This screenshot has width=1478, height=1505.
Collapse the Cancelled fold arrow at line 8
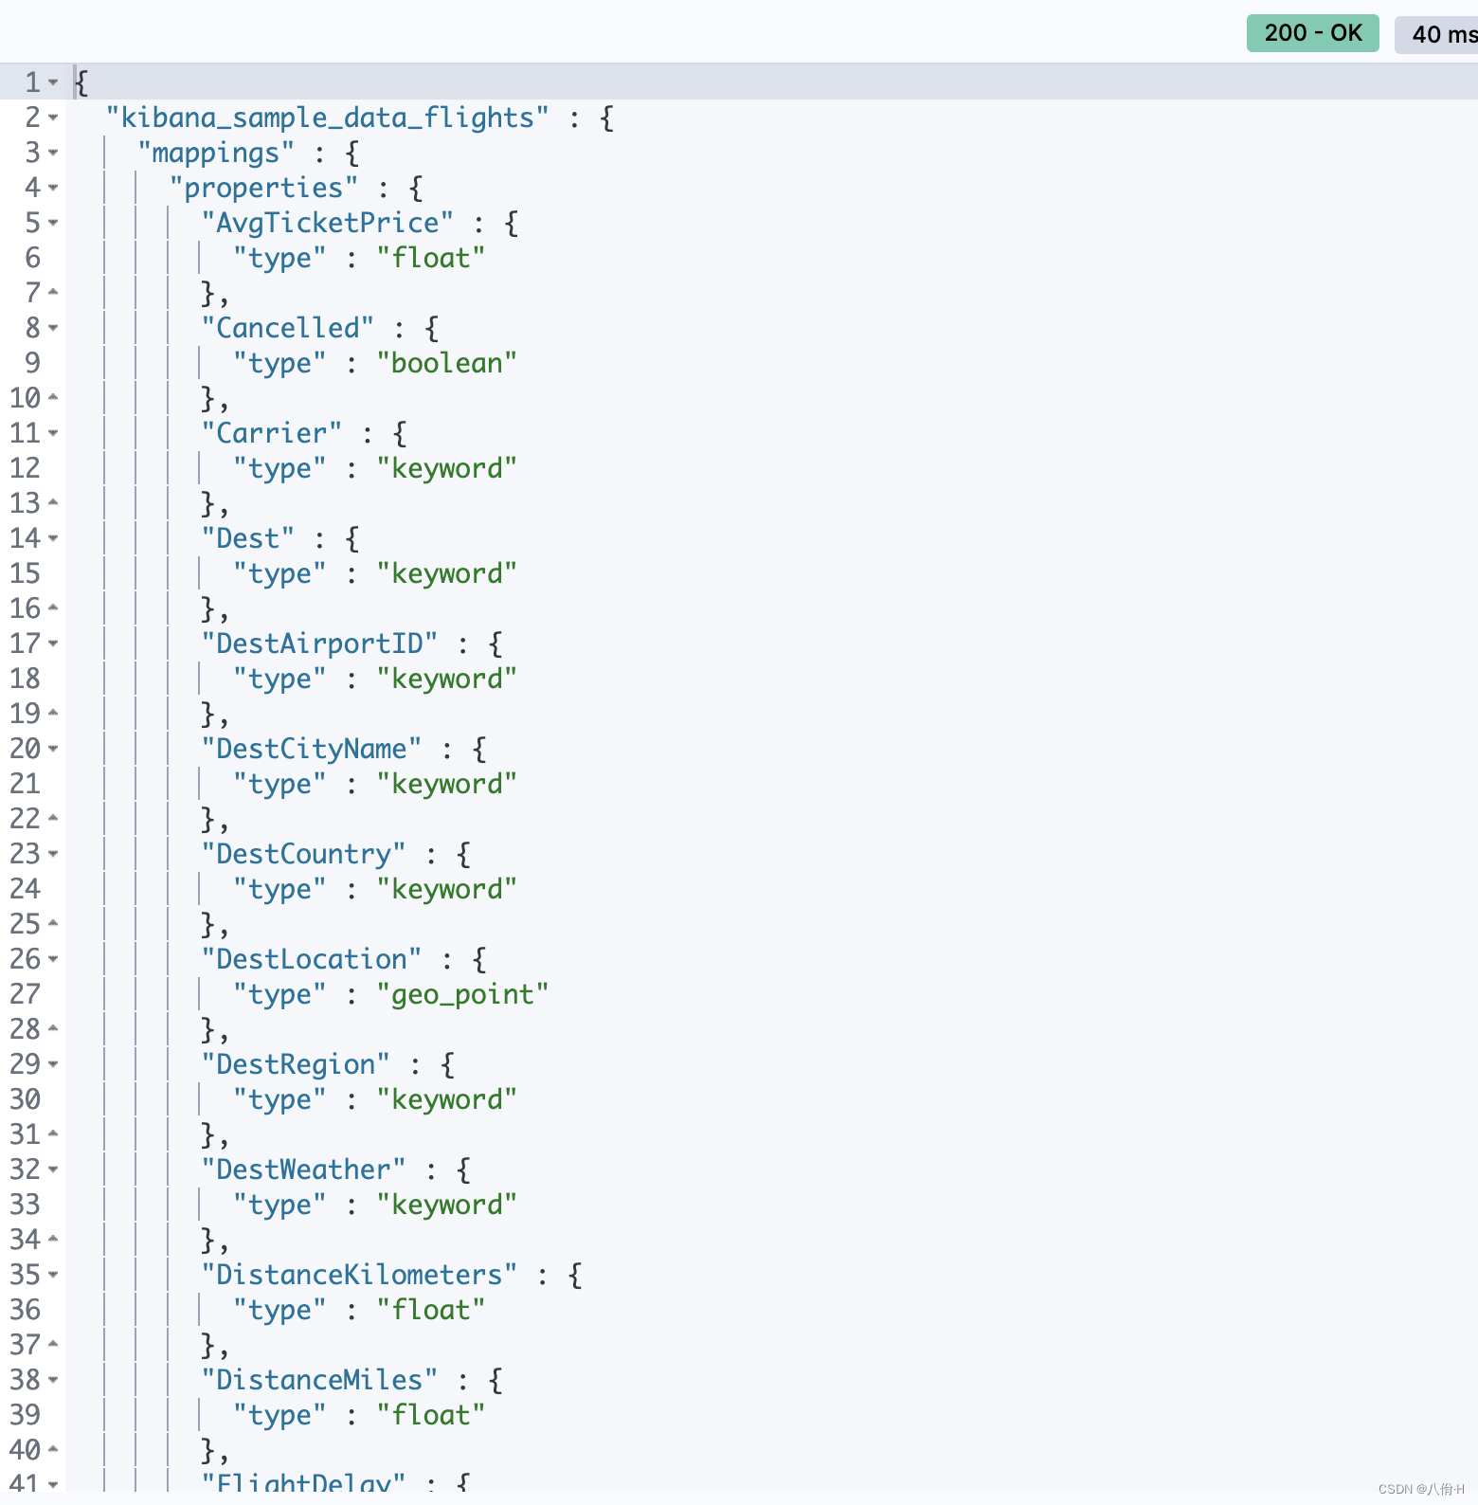53,328
